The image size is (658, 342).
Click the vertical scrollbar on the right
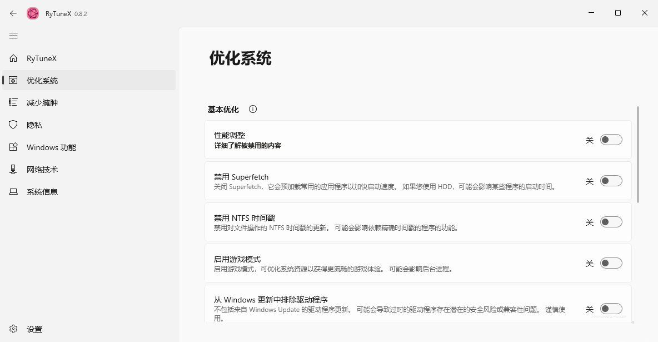tap(638, 155)
